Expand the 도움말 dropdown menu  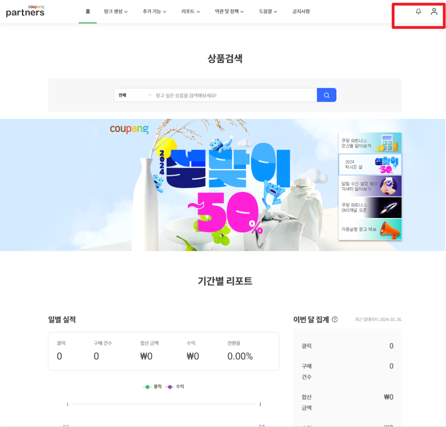[268, 11]
